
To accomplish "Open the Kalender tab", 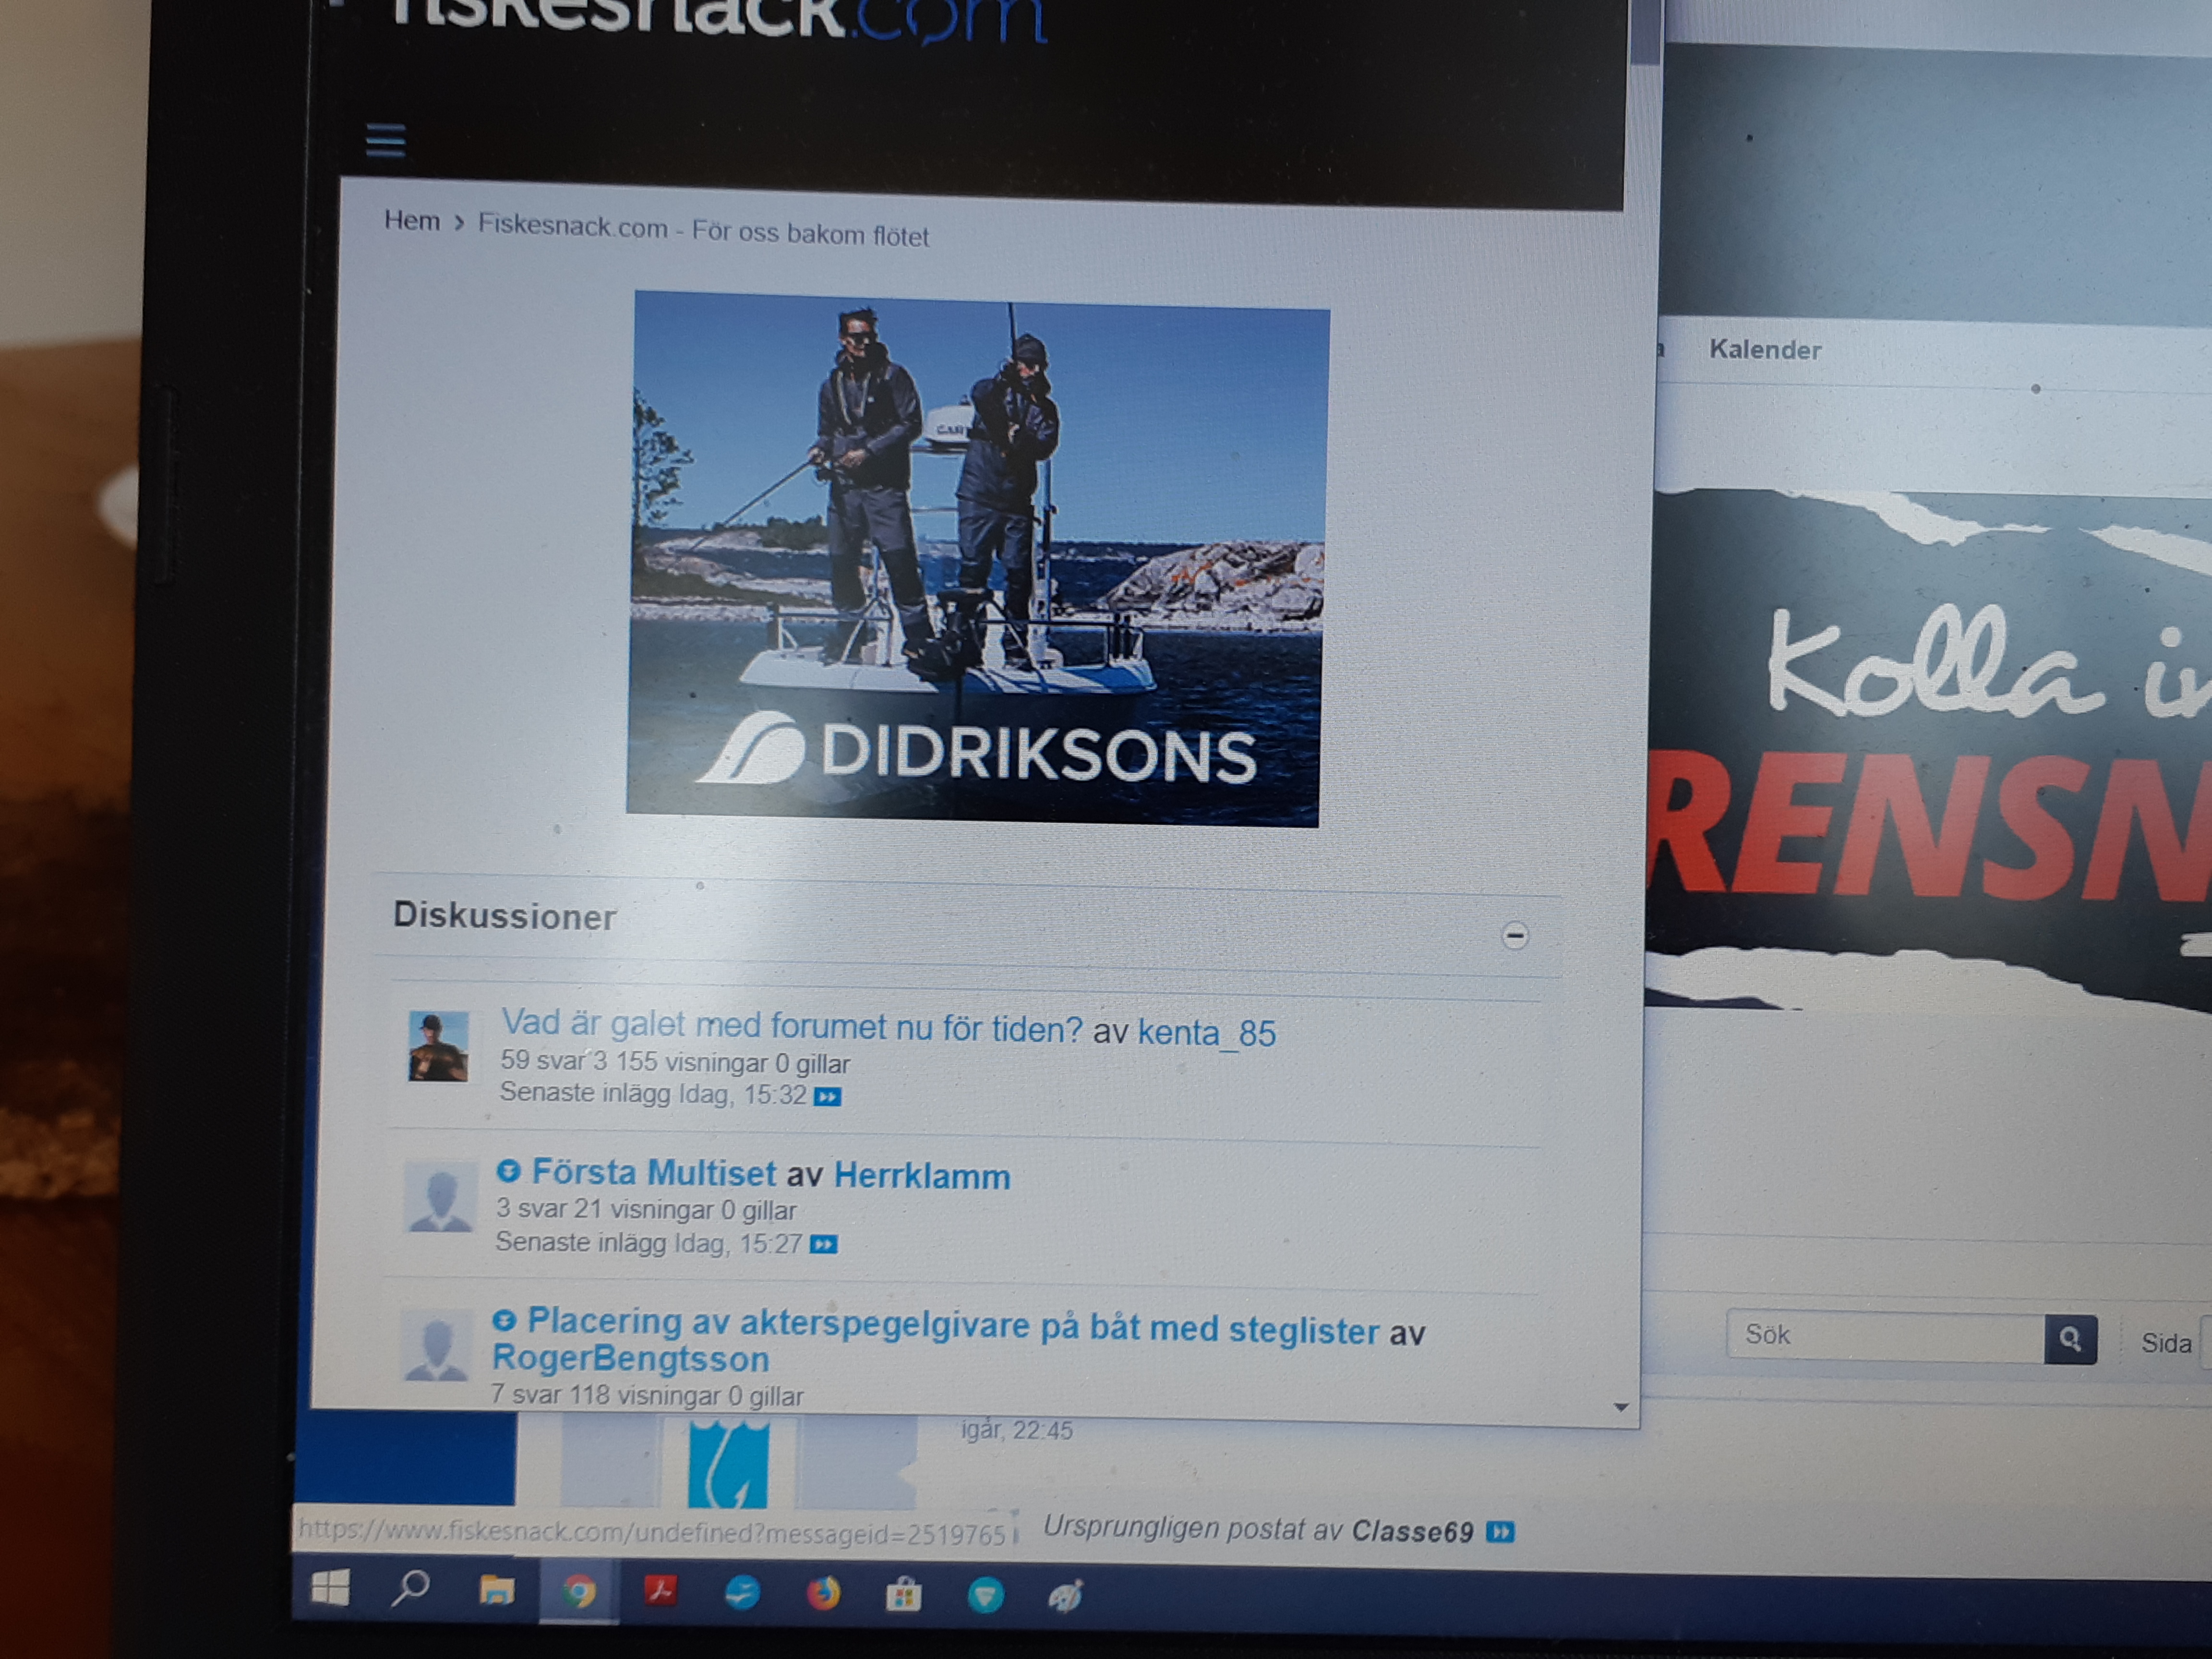I will tap(1764, 350).
